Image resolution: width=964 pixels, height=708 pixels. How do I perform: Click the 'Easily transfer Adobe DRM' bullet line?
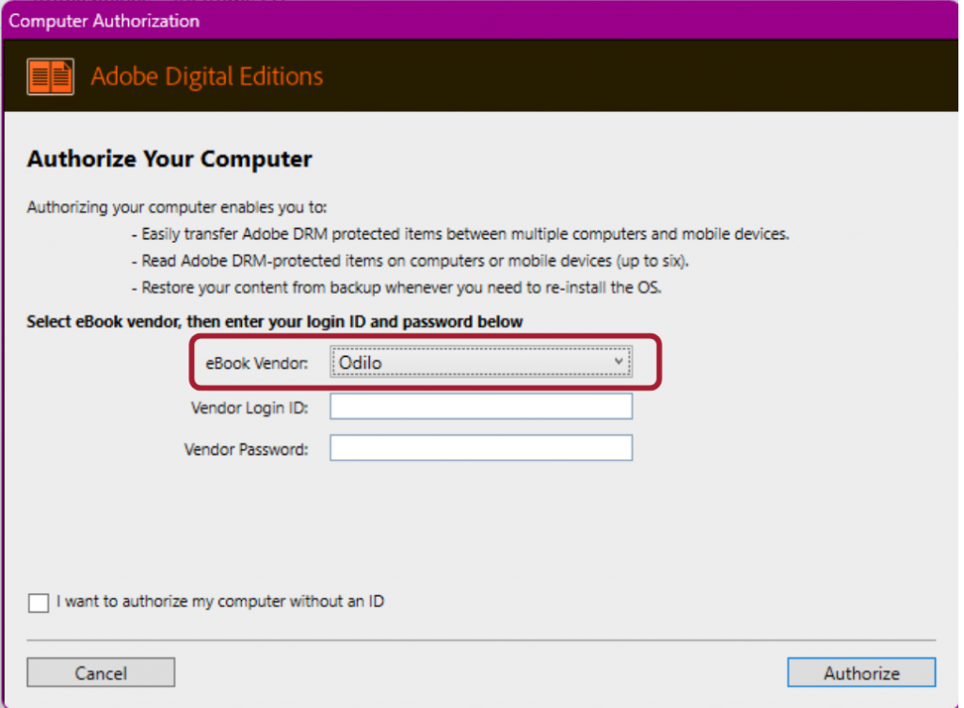[459, 234]
